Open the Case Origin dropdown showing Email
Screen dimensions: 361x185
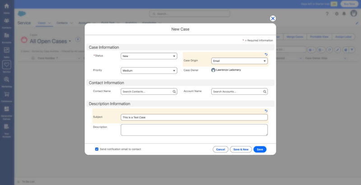(x=240, y=61)
